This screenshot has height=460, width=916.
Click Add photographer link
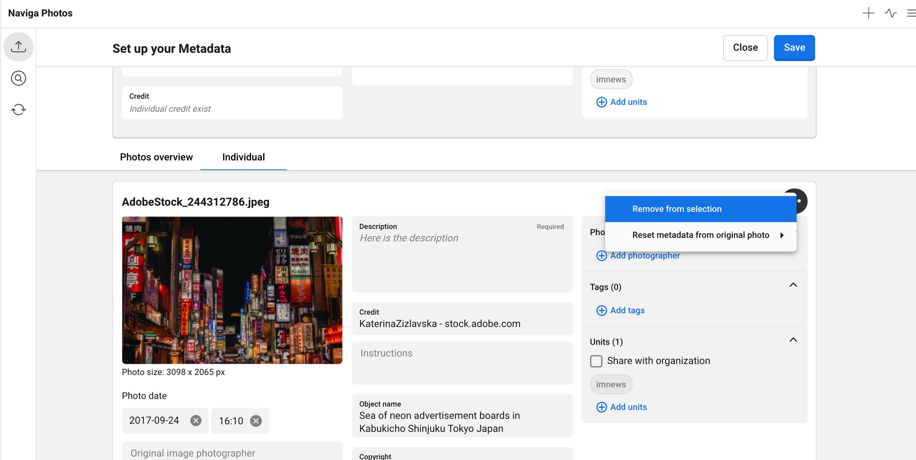[644, 256]
